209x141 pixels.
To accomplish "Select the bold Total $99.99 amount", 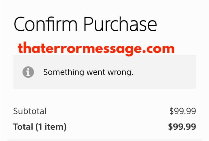I will click(182, 127).
